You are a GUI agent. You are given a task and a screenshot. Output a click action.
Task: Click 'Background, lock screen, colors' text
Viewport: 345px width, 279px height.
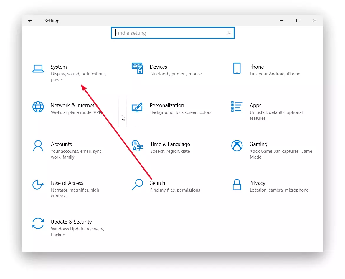tap(181, 112)
